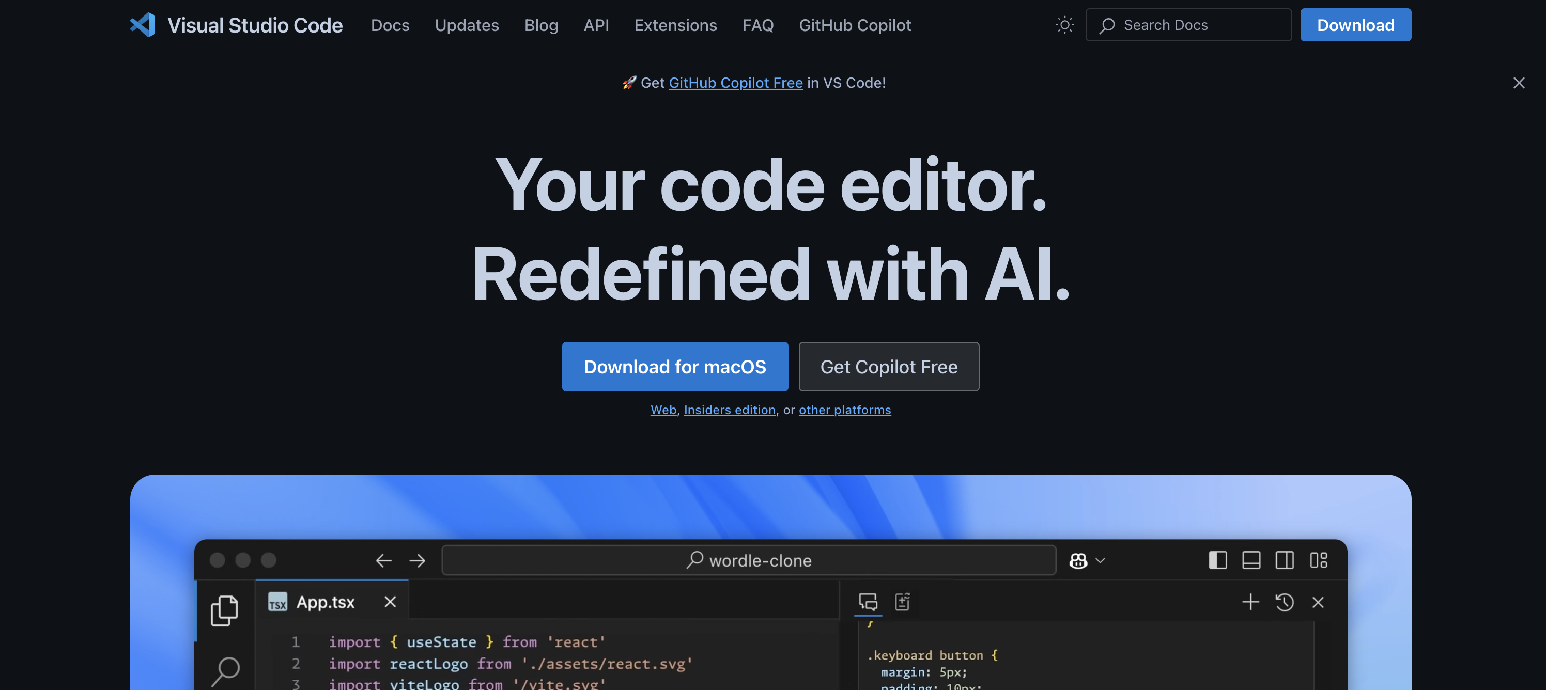Click the TSX file icon on the App.tsx tab

[277, 602]
